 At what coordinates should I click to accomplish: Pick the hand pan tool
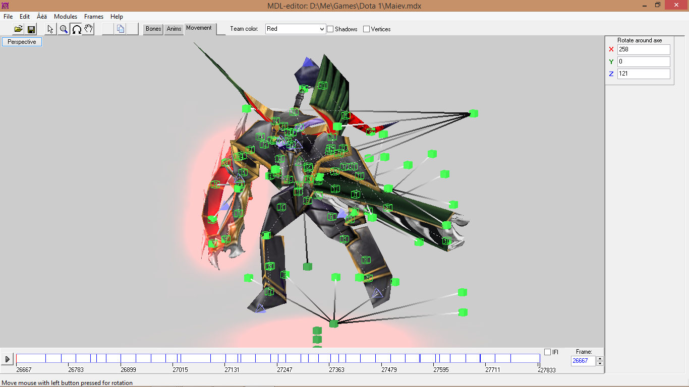88,29
